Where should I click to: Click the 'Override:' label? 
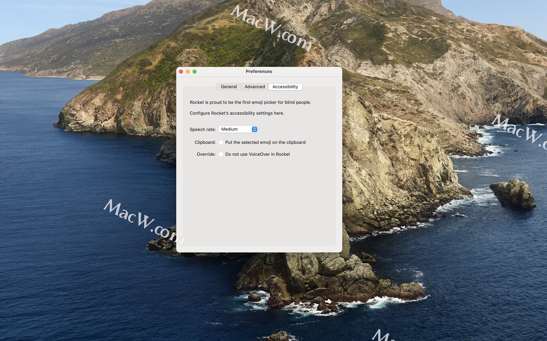pos(206,154)
